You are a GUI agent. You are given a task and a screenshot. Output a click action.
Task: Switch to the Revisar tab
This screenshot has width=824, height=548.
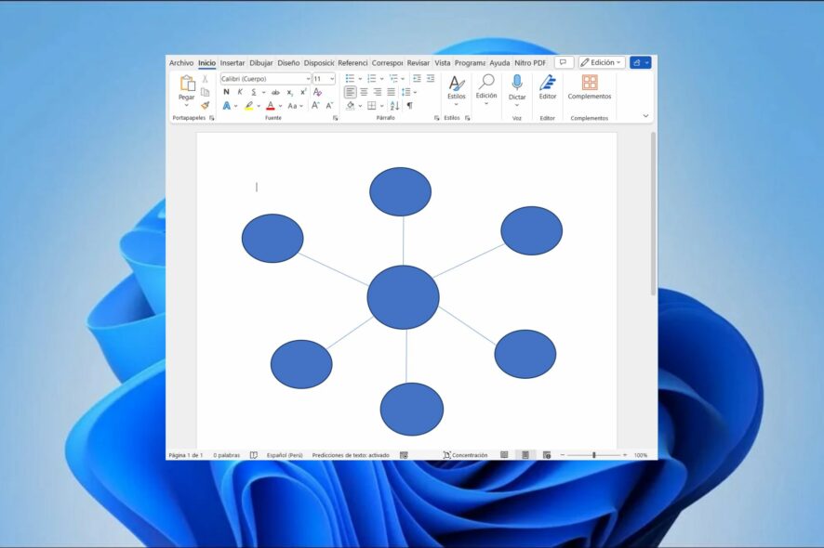point(419,62)
